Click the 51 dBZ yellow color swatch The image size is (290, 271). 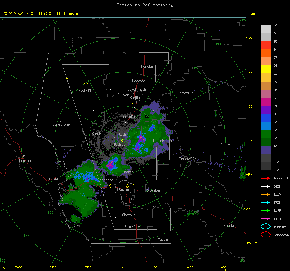coord(266,70)
